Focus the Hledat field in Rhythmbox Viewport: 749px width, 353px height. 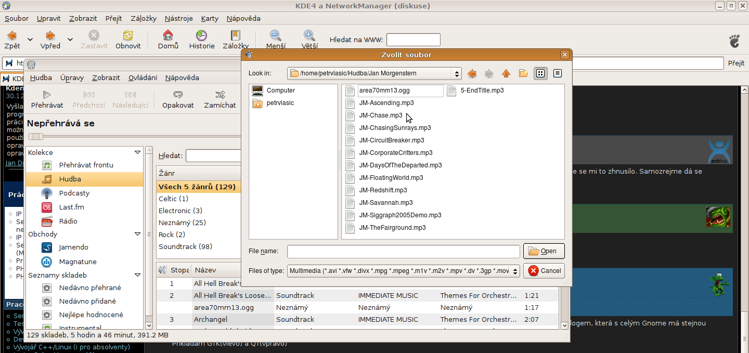pyautogui.click(x=214, y=155)
